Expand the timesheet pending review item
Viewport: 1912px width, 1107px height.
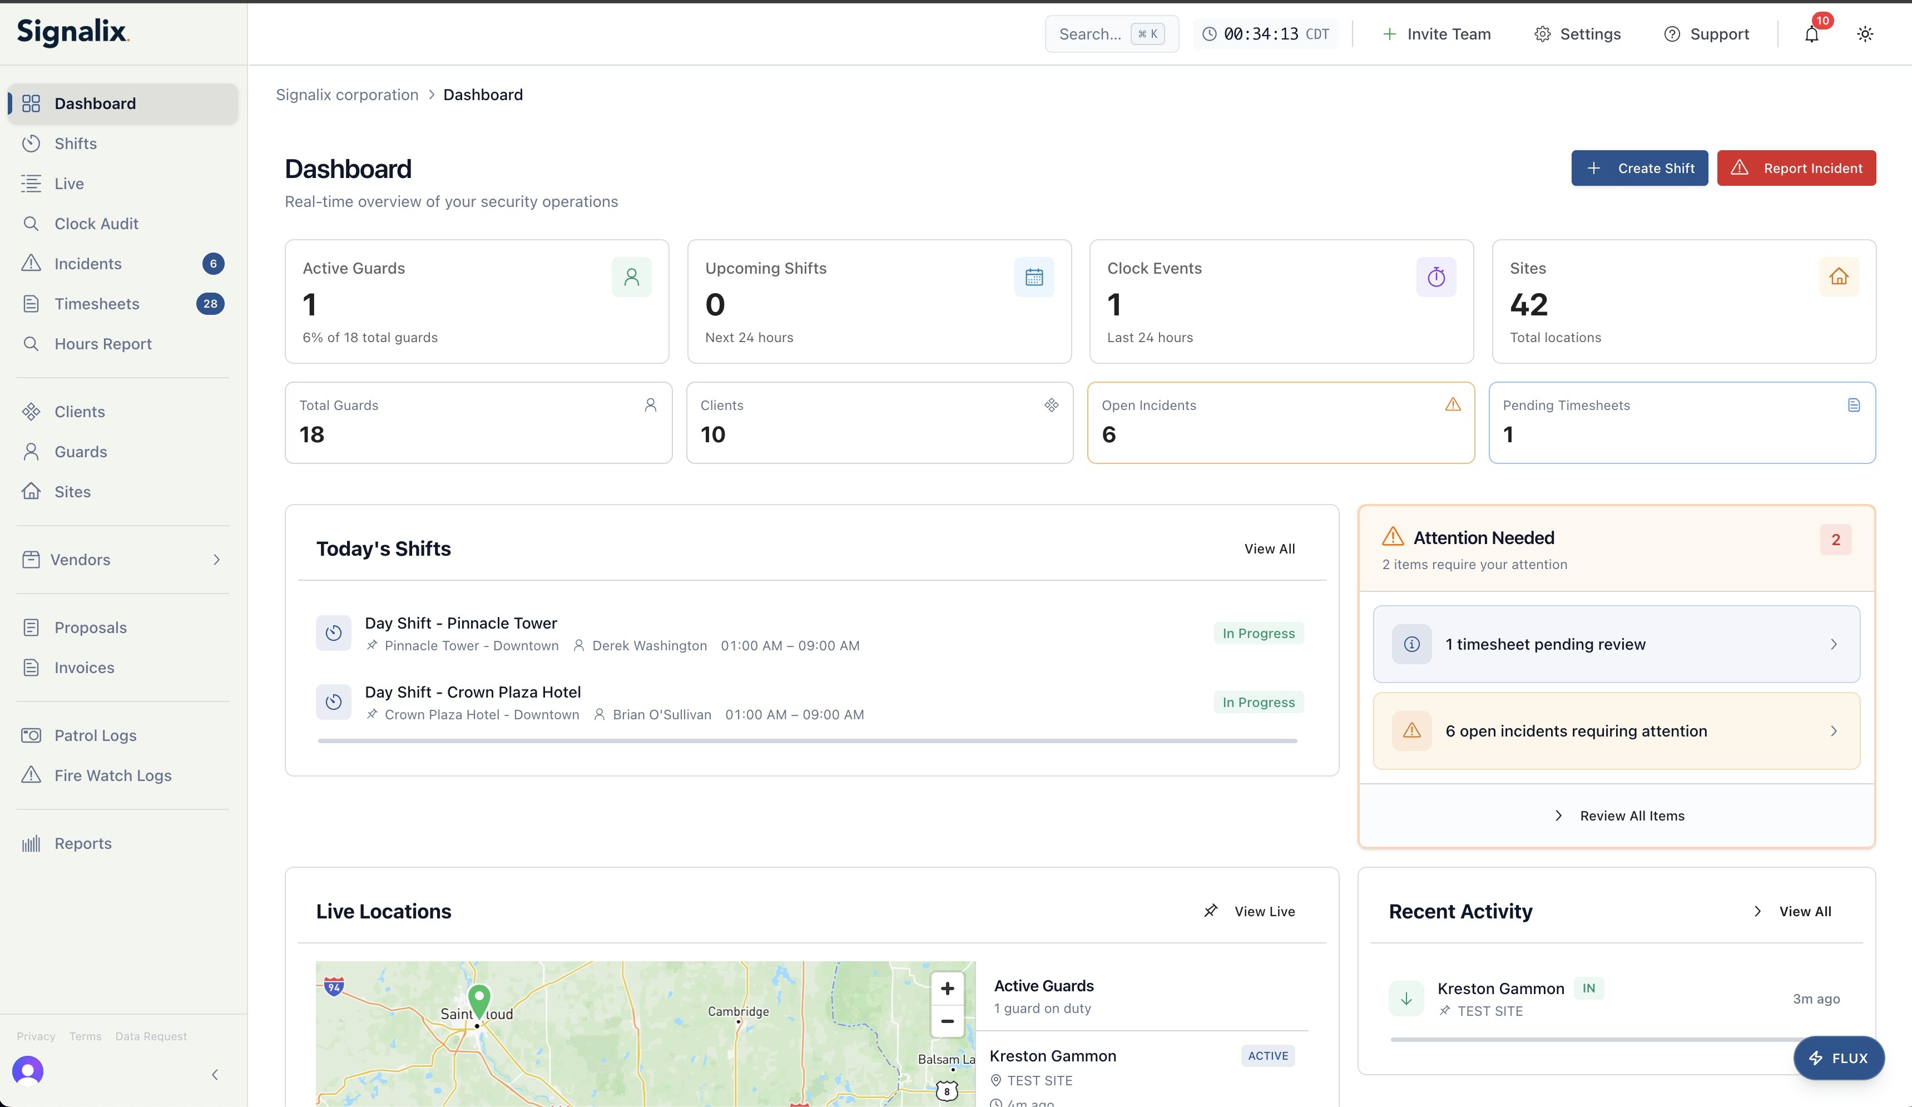1616,644
